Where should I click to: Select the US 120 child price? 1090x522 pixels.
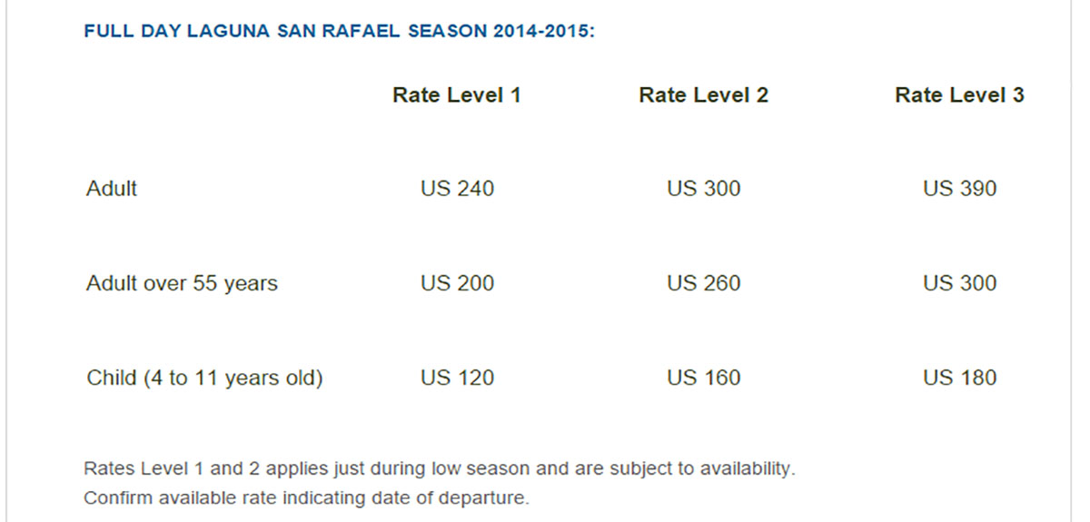pyautogui.click(x=457, y=378)
